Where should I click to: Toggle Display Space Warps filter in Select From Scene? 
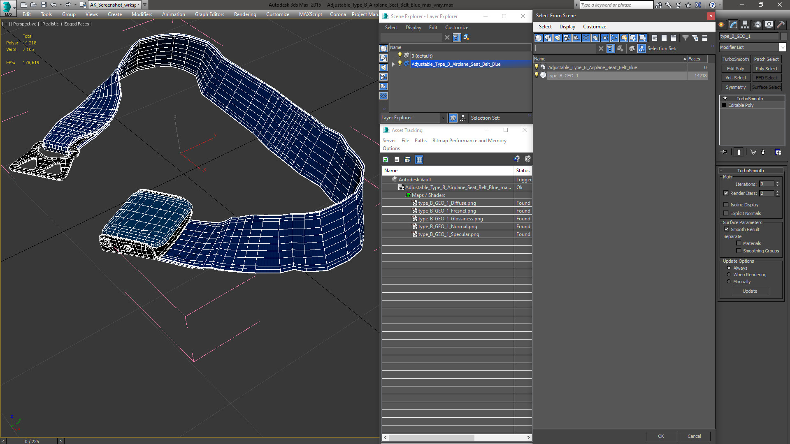point(586,38)
